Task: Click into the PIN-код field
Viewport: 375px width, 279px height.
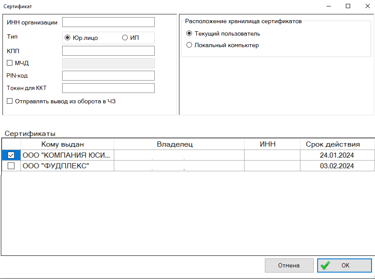Action: [108, 76]
